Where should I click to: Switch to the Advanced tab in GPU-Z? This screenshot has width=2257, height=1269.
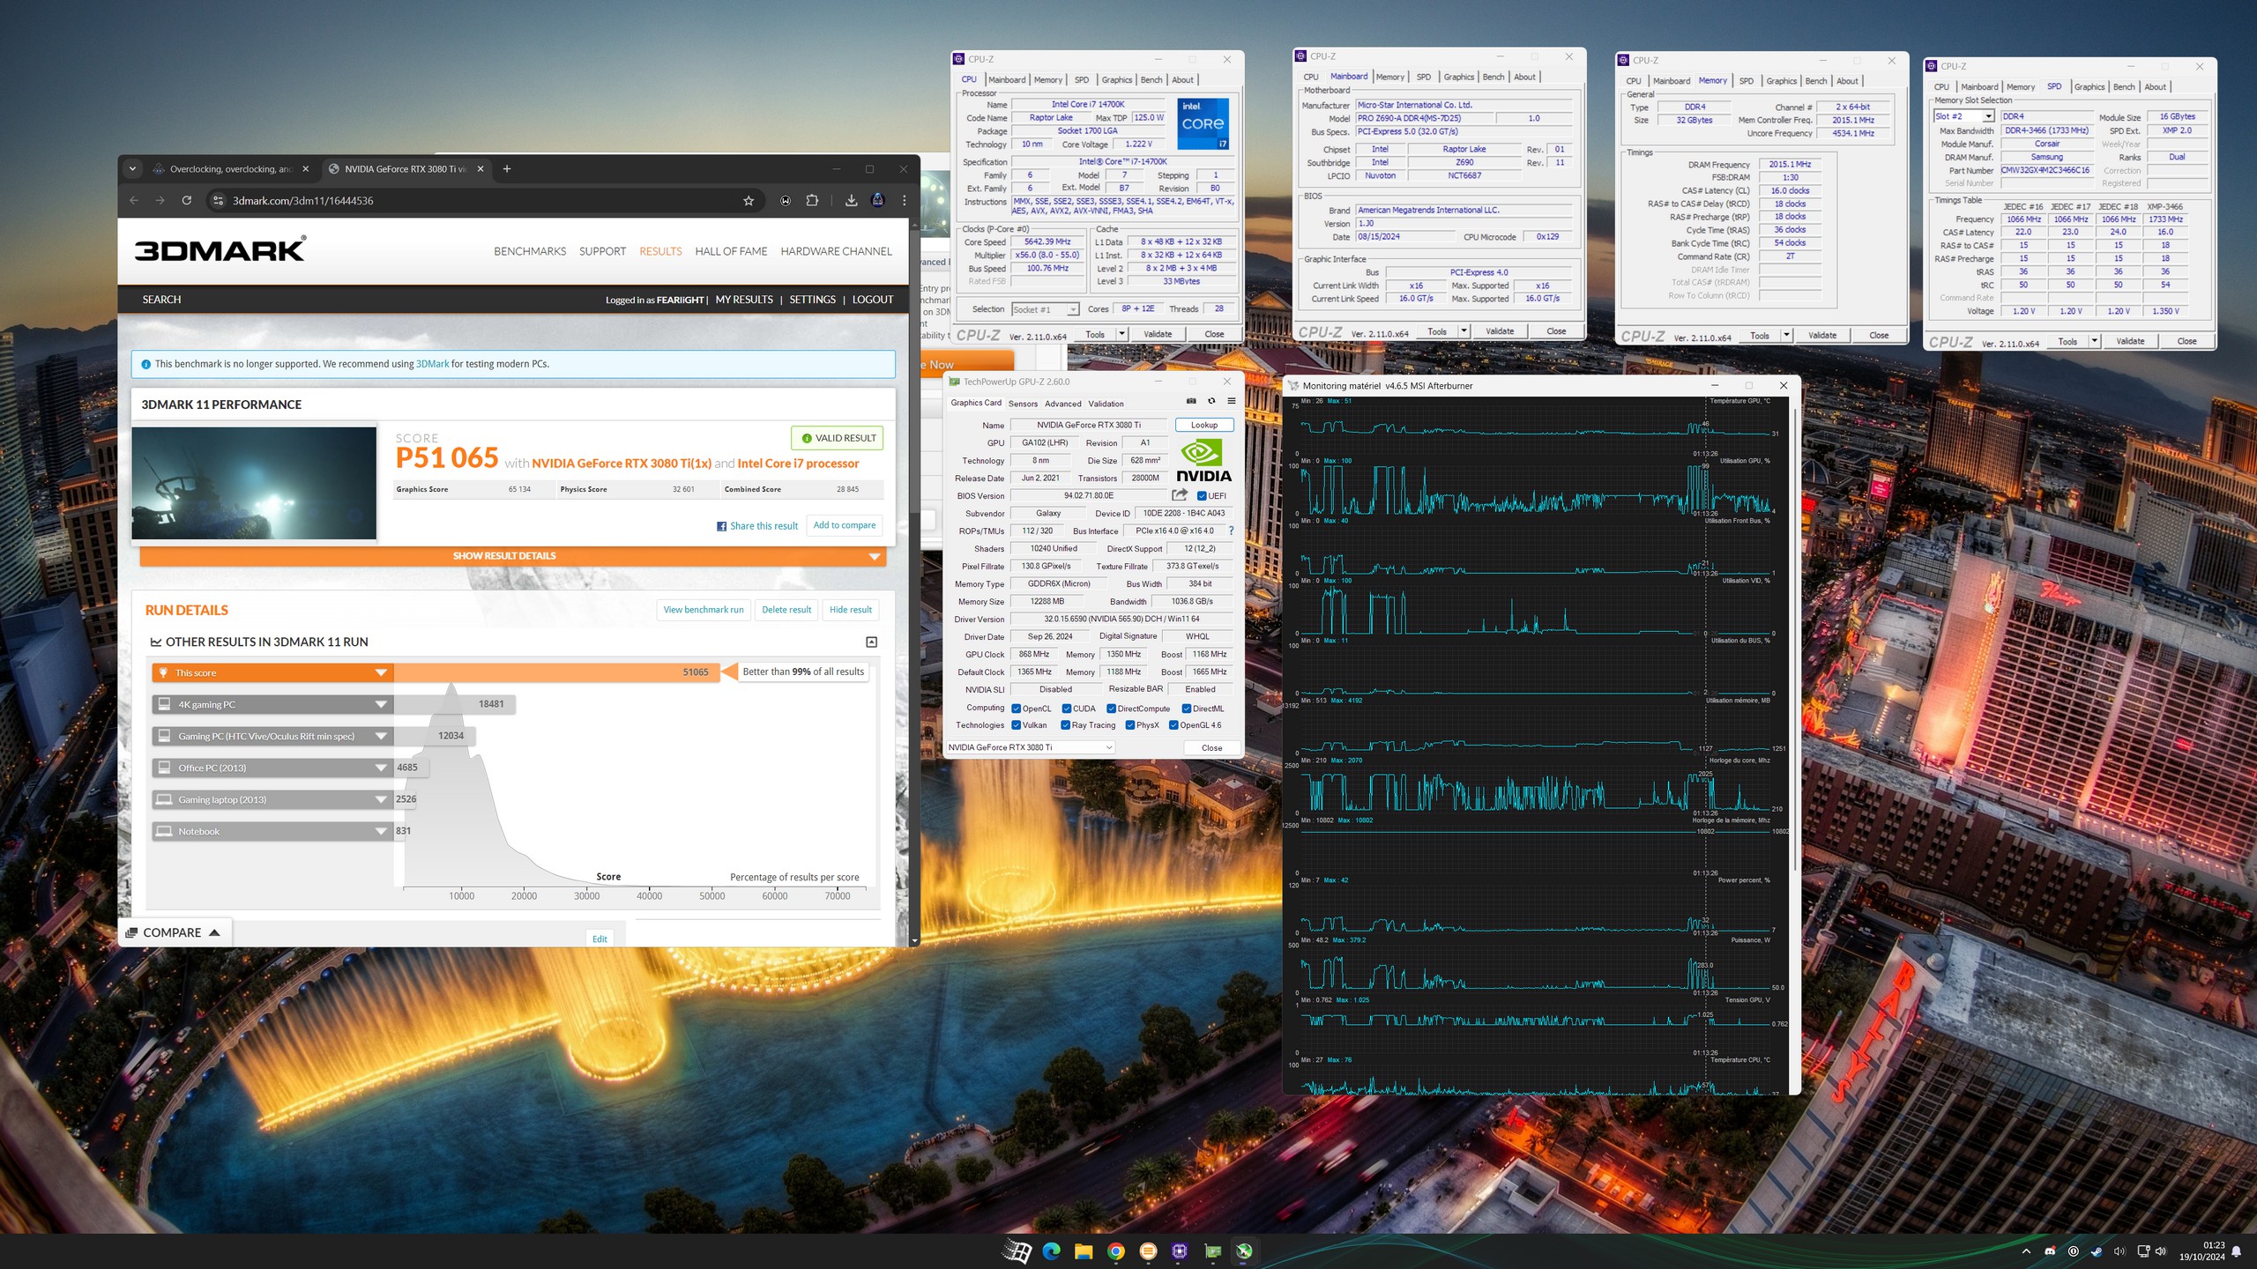[x=1062, y=404]
